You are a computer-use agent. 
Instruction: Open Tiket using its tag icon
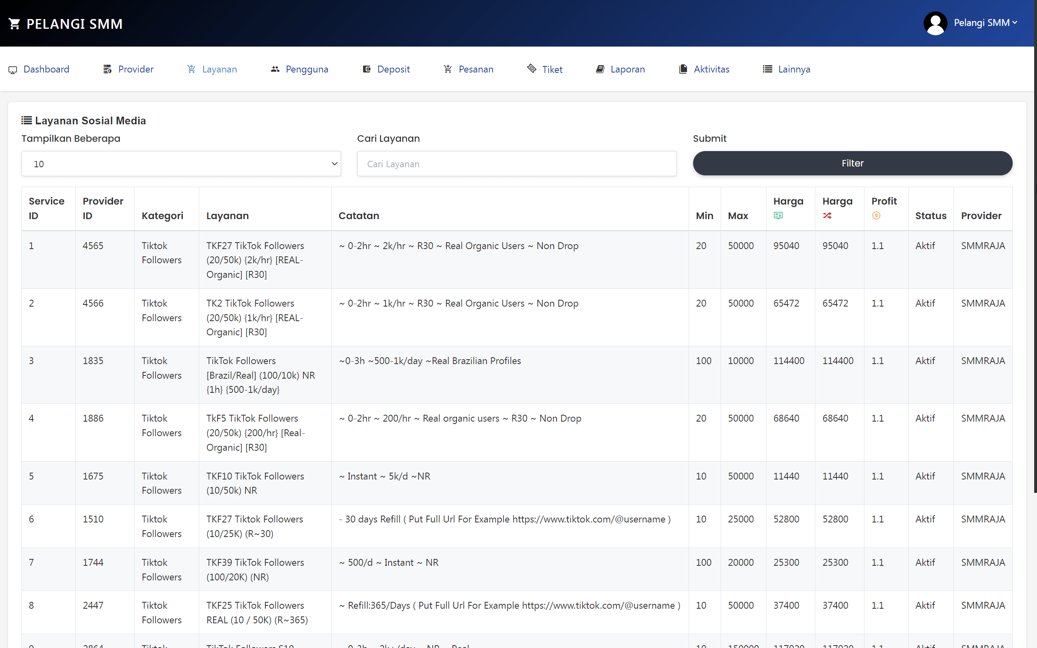point(531,68)
